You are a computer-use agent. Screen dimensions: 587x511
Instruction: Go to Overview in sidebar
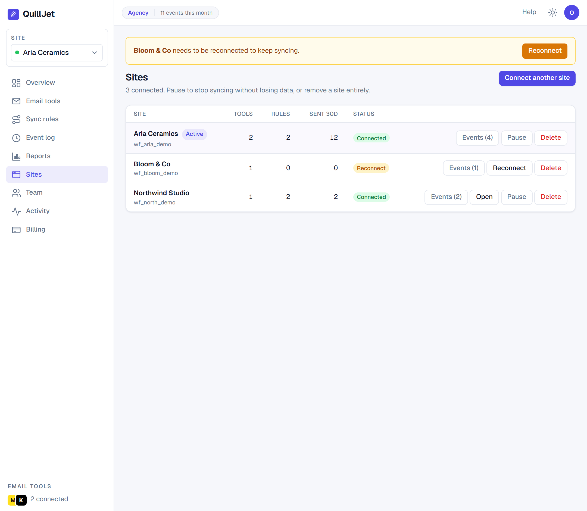coord(57,83)
